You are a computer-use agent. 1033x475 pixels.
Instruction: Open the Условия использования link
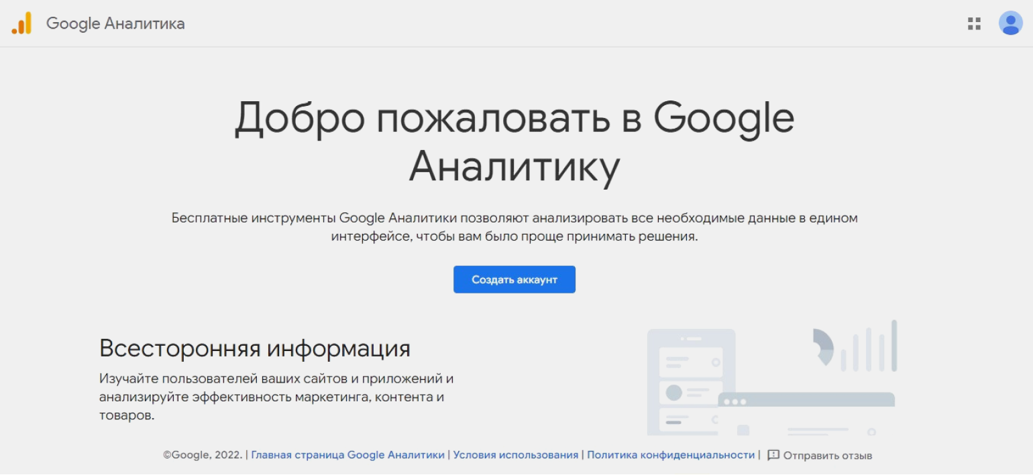[515, 455]
